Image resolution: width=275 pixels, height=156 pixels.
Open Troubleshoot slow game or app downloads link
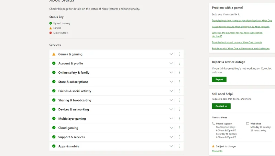click(x=242, y=21)
